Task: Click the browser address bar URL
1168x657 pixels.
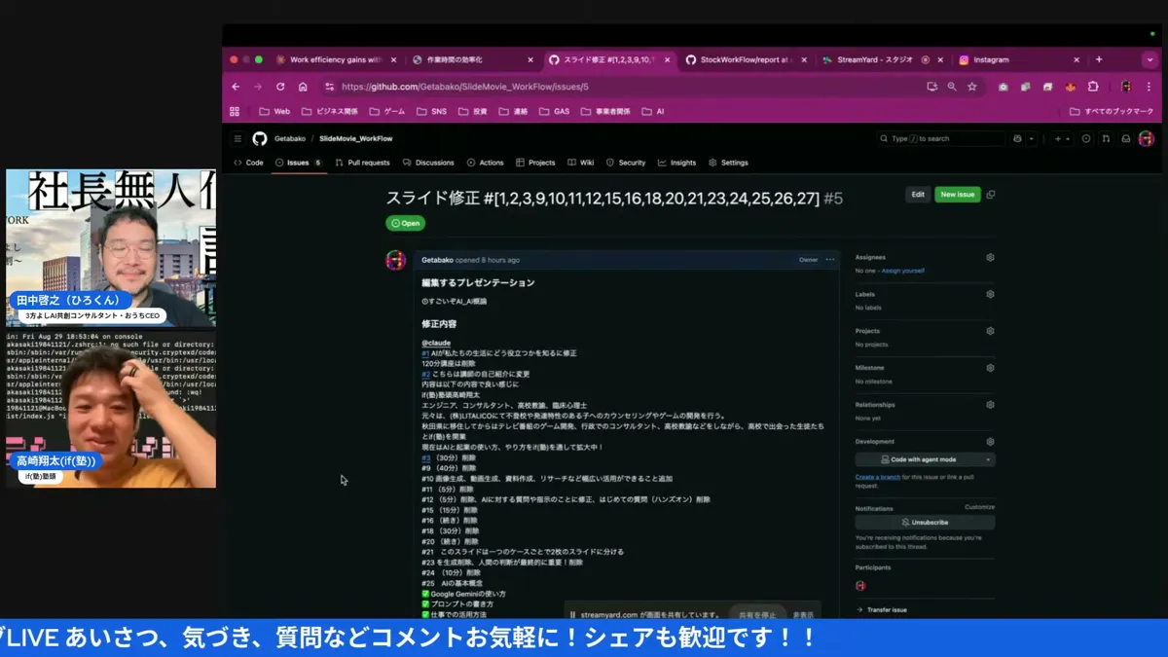Action: (464, 87)
